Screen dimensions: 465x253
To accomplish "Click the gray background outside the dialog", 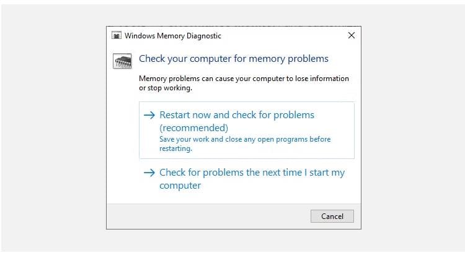I will coord(53,127).
